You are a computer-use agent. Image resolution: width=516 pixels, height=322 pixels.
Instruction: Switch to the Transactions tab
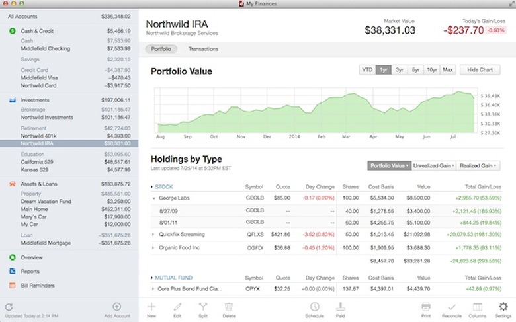[203, 49]
